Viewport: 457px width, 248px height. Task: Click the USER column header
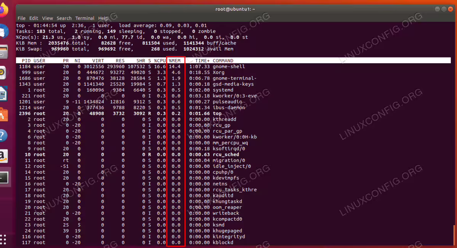point(40,60)
